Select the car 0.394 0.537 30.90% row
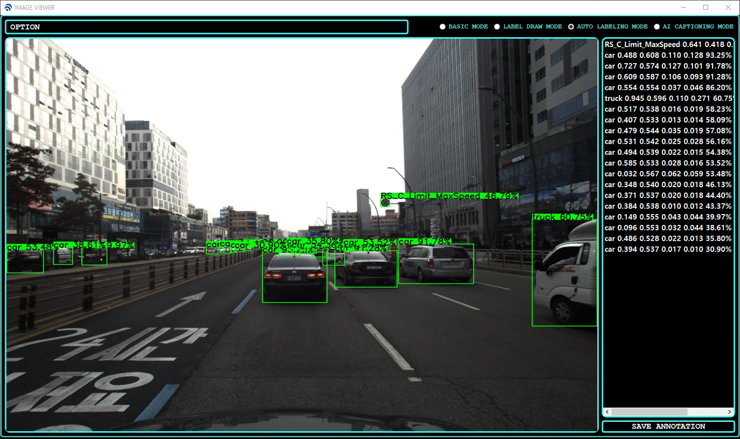 coord(669,249)
